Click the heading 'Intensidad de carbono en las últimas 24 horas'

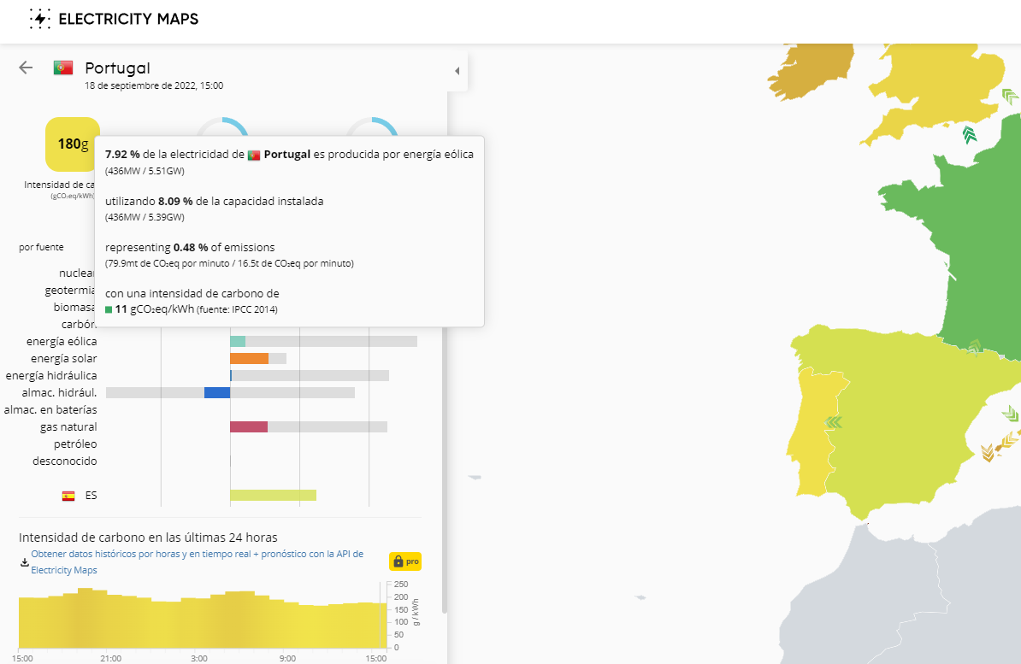(x=148, y=538)
